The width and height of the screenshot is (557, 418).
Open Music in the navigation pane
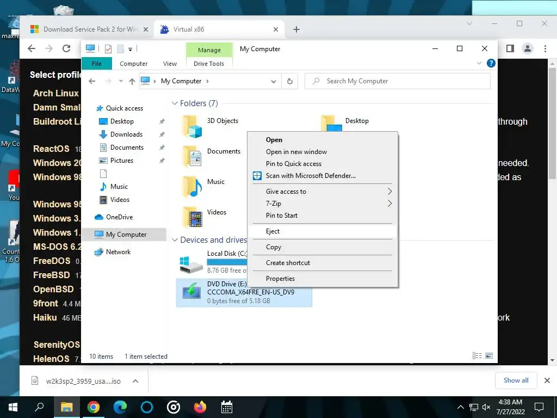(119, 187)
